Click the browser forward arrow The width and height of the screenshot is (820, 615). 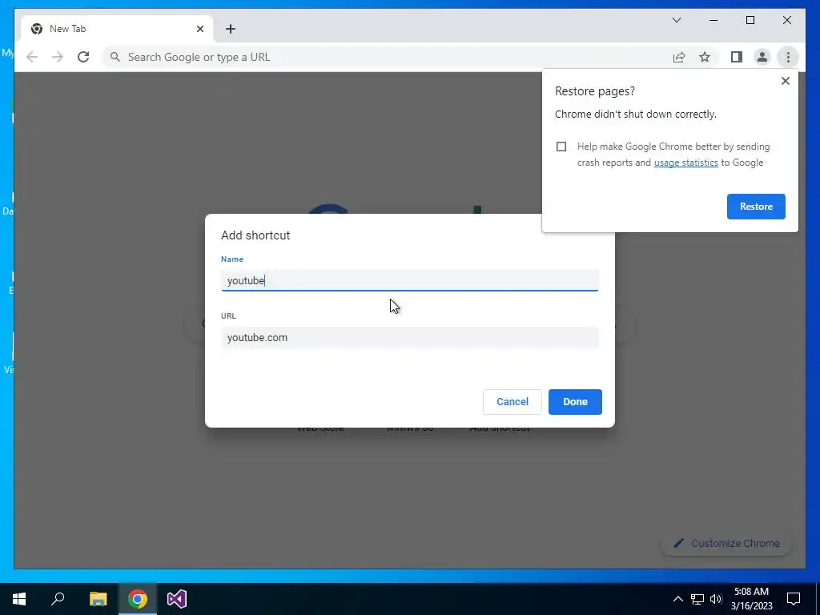[58, 57]
